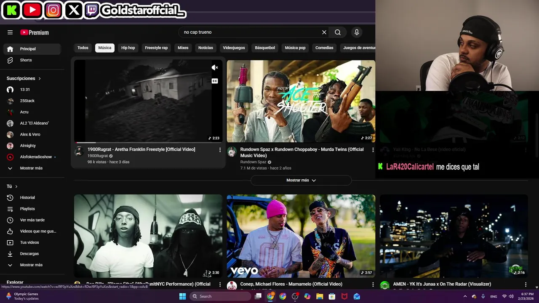Open Almighty subscription channel
This screenshot has height=303, width=539.
click(x=32, y=146)
